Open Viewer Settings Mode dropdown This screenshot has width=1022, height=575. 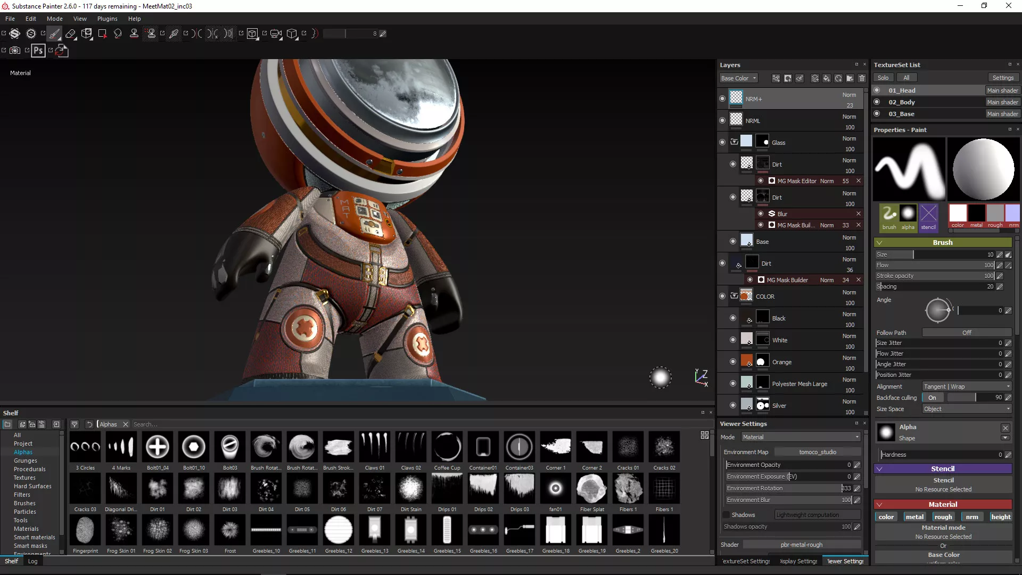800,437
